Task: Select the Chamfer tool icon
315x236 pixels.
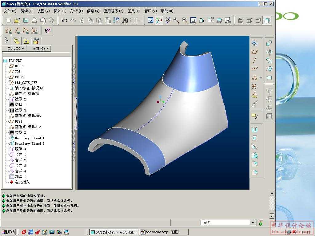Action: [x=254, y=173]
